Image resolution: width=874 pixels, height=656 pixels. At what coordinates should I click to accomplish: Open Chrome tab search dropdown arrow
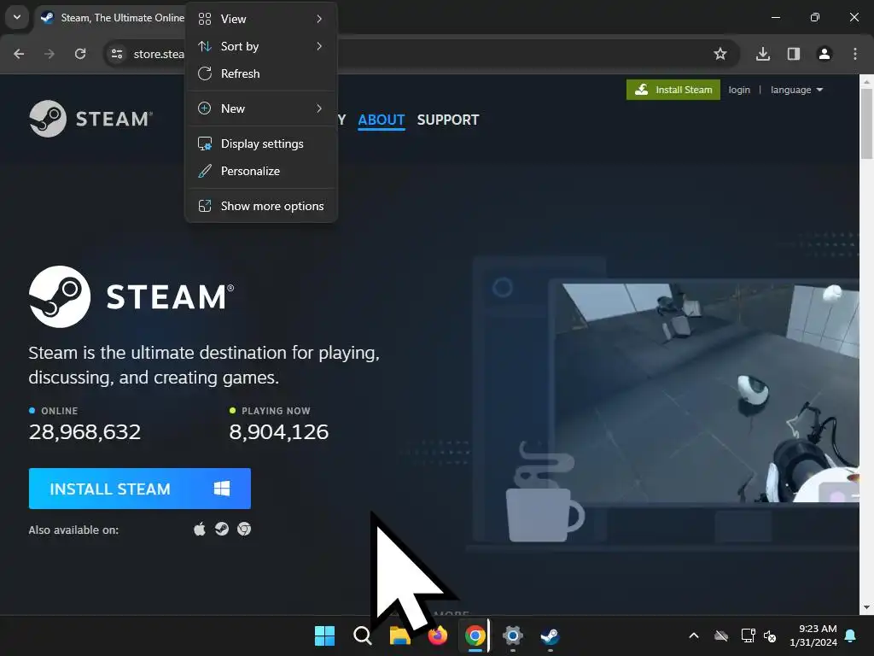[17, 17]
